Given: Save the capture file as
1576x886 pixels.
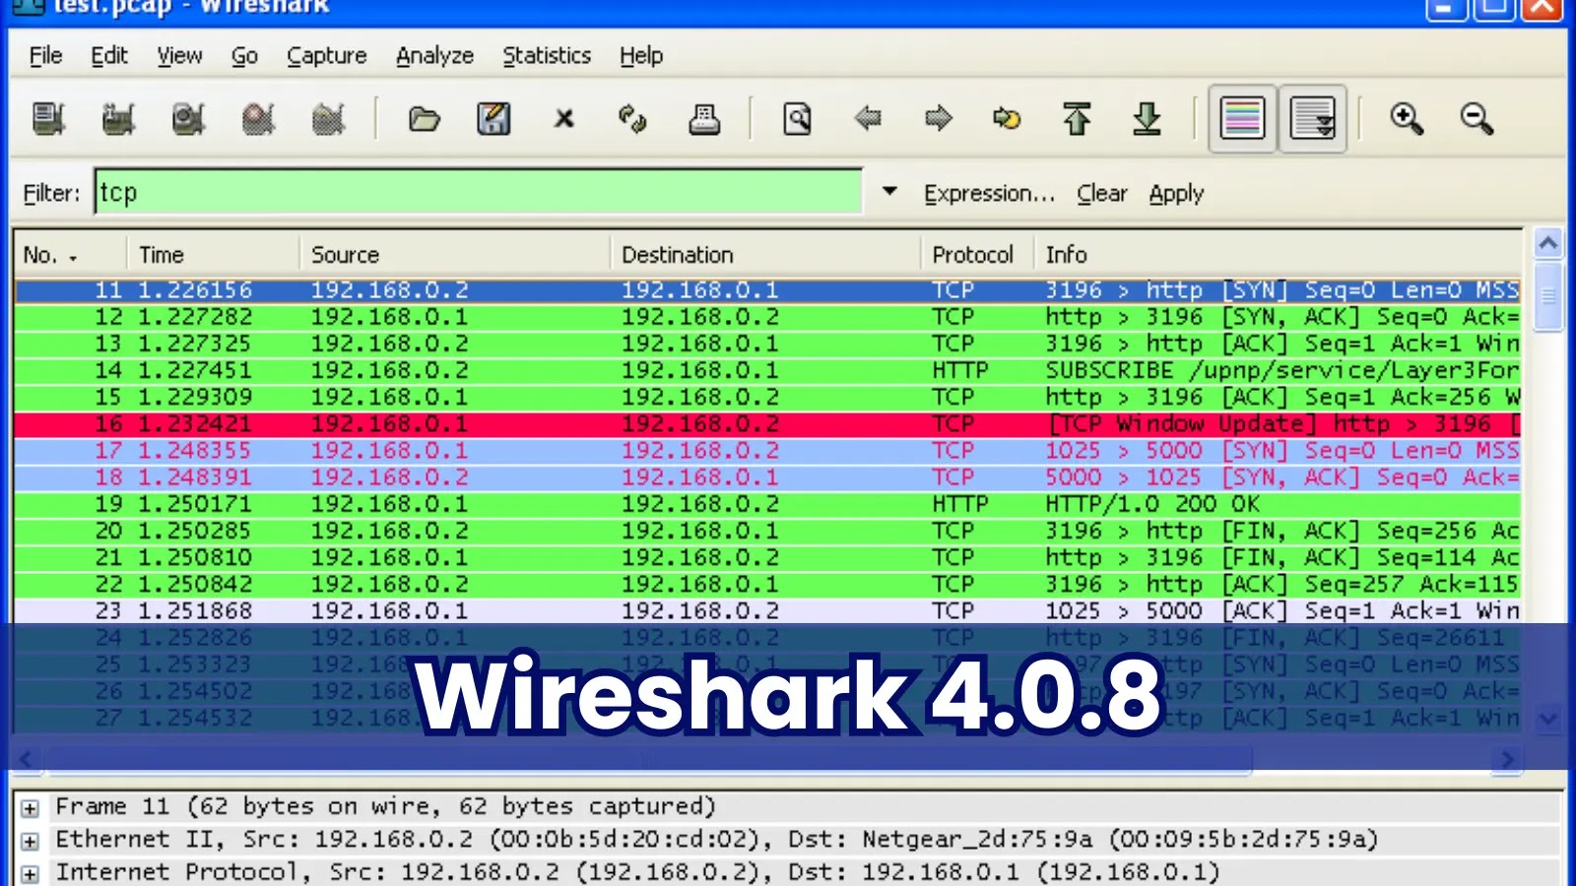Looking at the screenshot, I should pyautogui.click(x=493, y=119).
